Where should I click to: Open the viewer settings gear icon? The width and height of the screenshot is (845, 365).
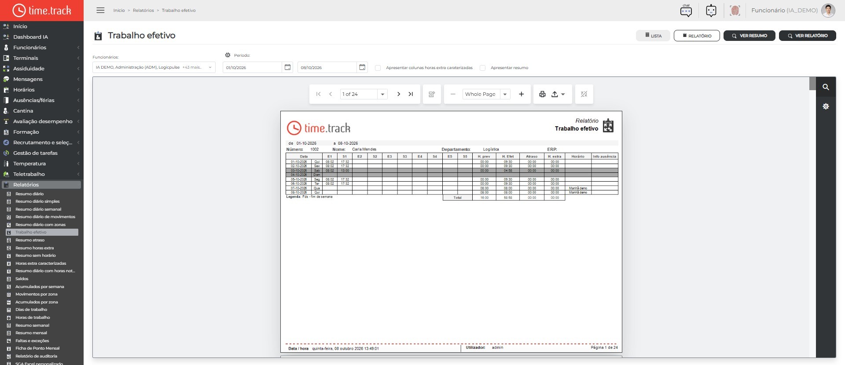click(x=826, y=106)
